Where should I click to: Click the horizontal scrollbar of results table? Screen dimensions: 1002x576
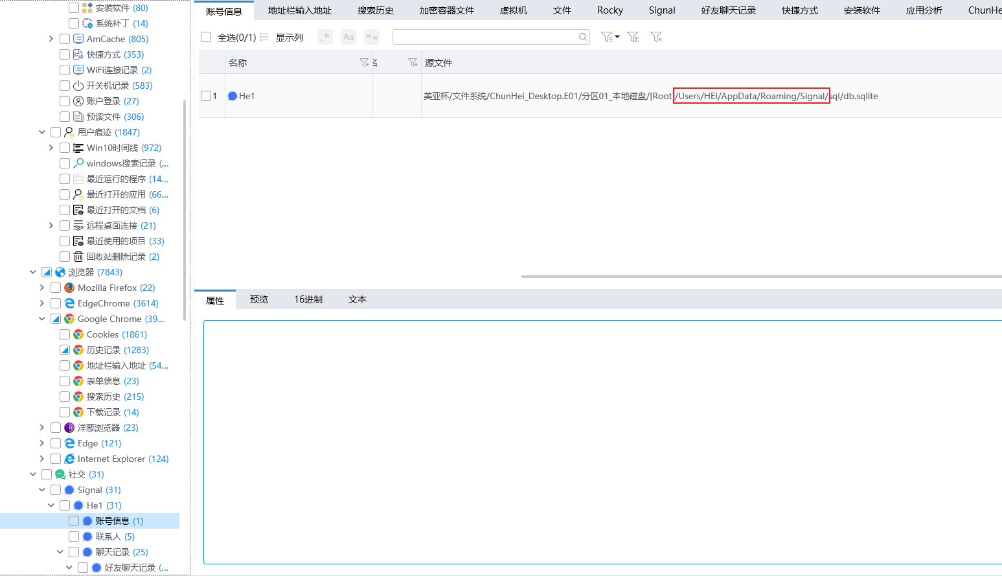[758, 277]
